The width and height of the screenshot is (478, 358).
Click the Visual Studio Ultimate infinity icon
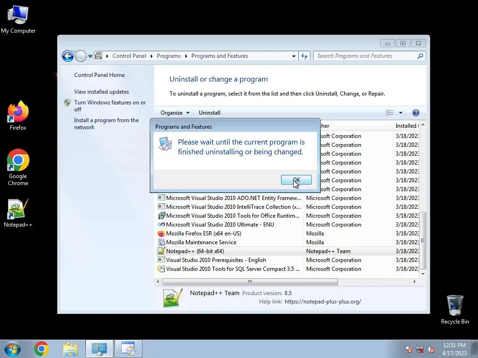click(x=161, y=224)
